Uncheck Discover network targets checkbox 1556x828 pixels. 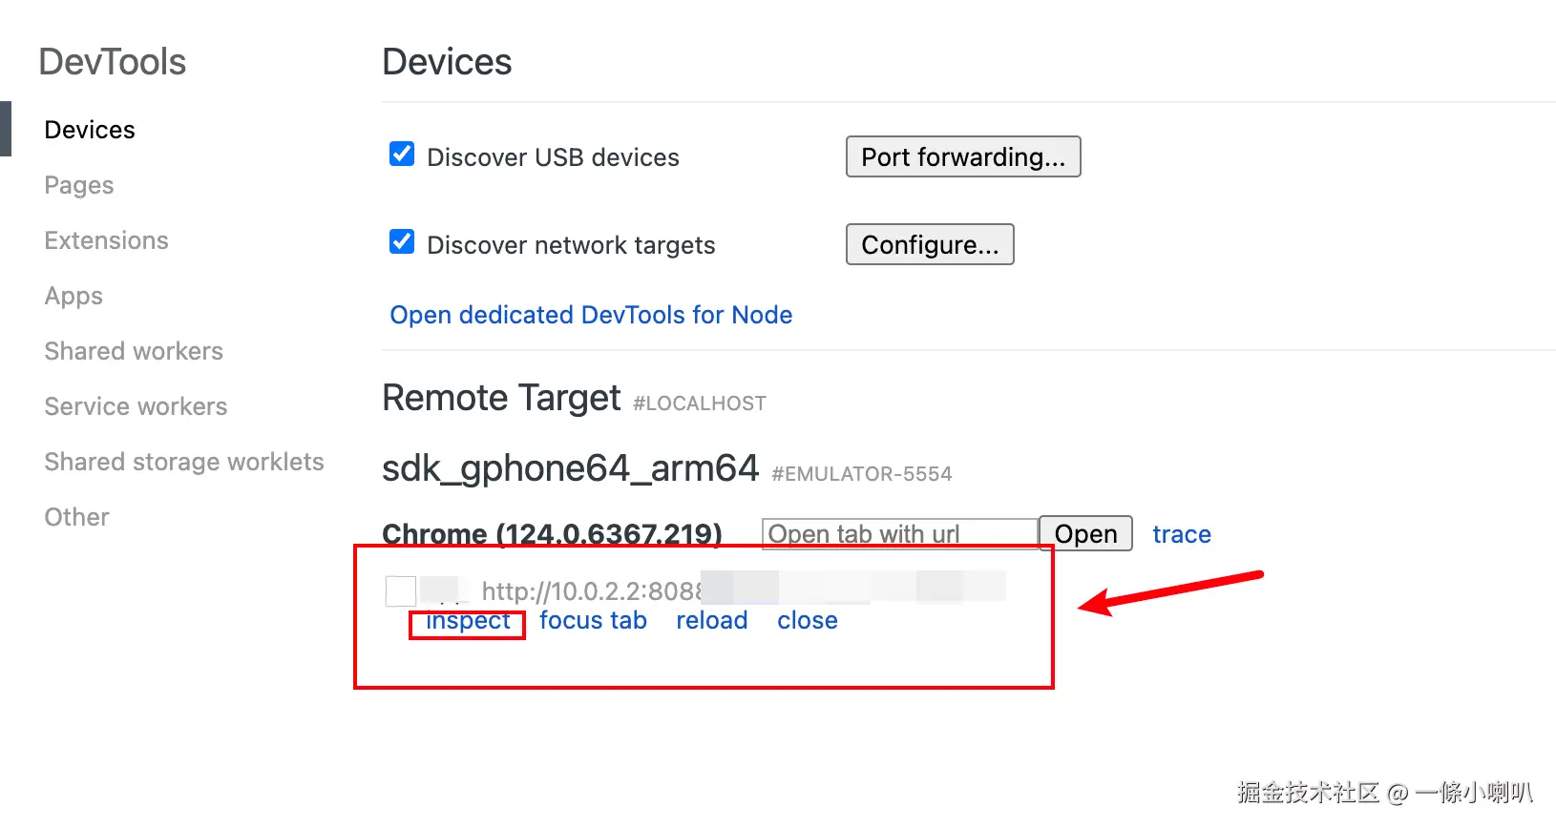point(402,242)
